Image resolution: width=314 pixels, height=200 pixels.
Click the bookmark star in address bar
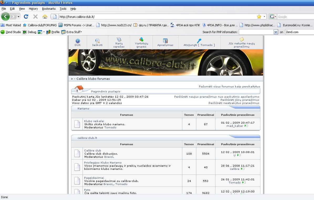(259, 17)
